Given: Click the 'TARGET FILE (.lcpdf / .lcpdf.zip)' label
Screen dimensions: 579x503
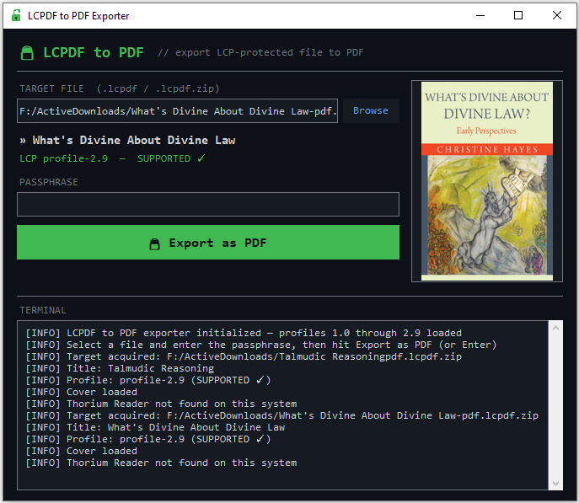Looking at the screenshot, I should click(x=120, y=88).
